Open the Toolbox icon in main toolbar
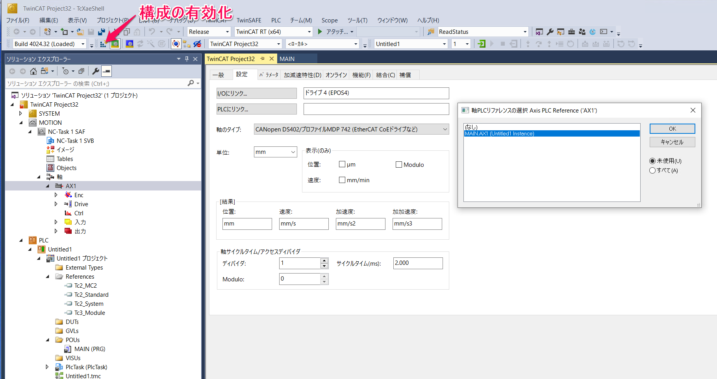The height and width of the screenshot is (379, 717). click(571, 32)
